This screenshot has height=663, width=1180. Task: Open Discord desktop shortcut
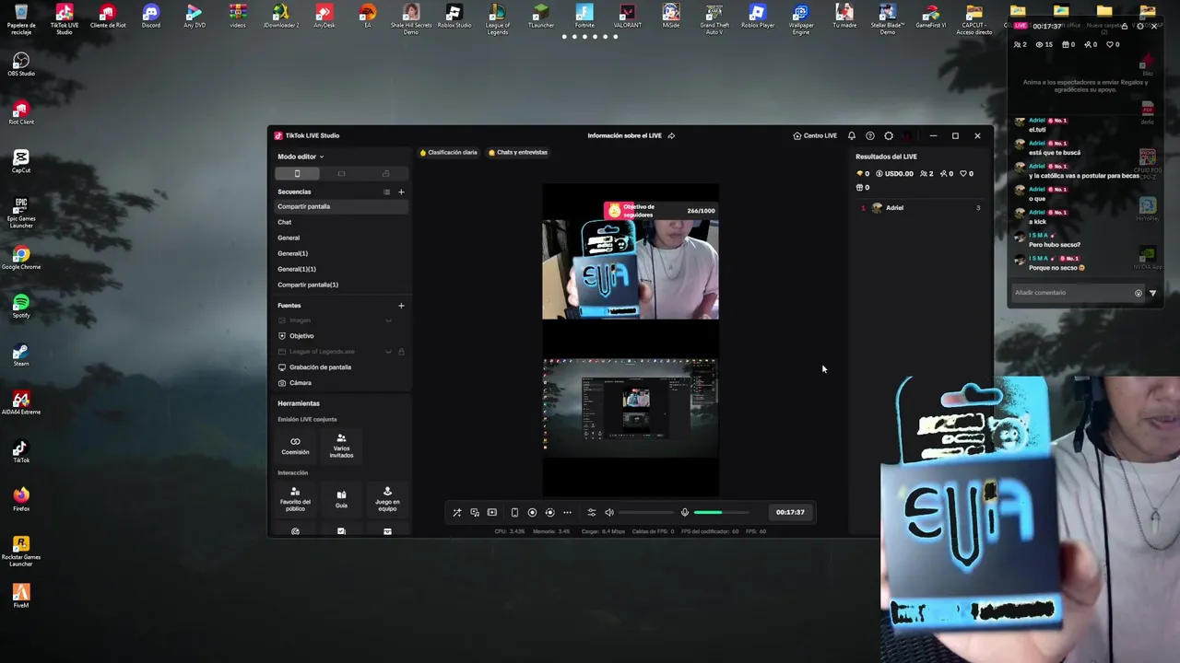[151, 17]
